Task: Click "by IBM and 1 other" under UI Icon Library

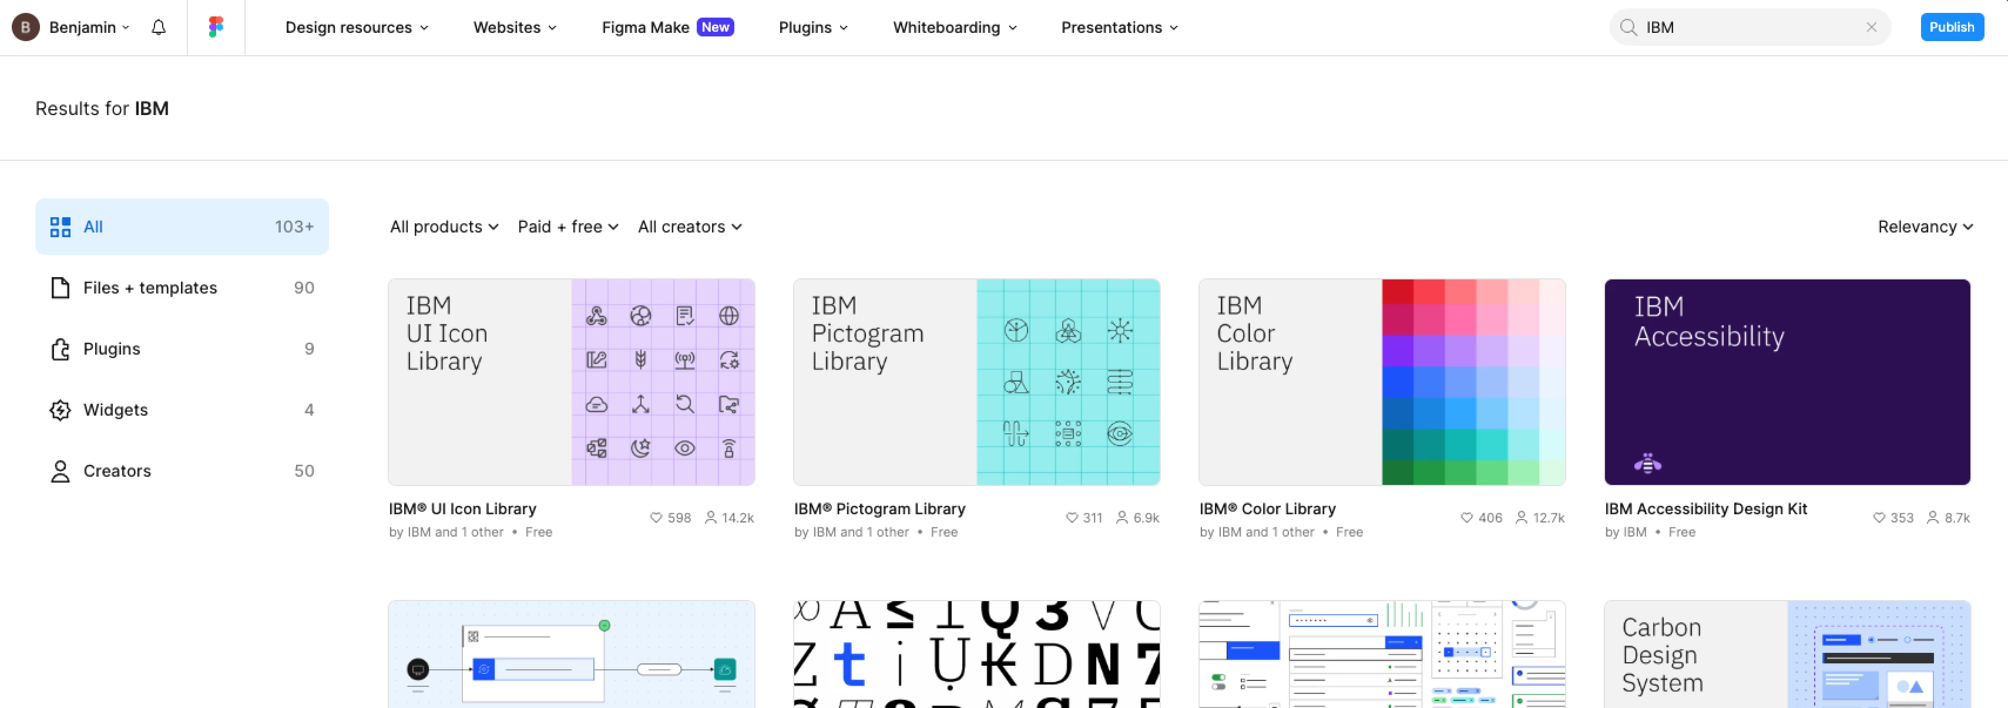Action: click(446, 532)
